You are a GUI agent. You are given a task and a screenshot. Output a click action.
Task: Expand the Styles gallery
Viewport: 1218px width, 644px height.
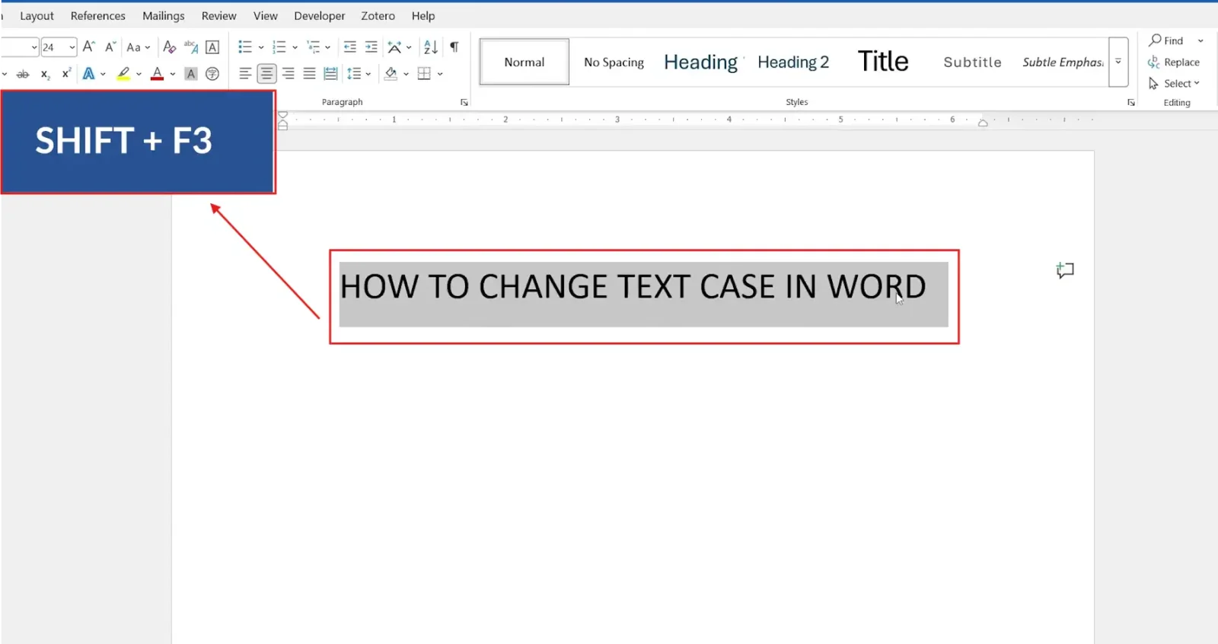pos(1118,62)
